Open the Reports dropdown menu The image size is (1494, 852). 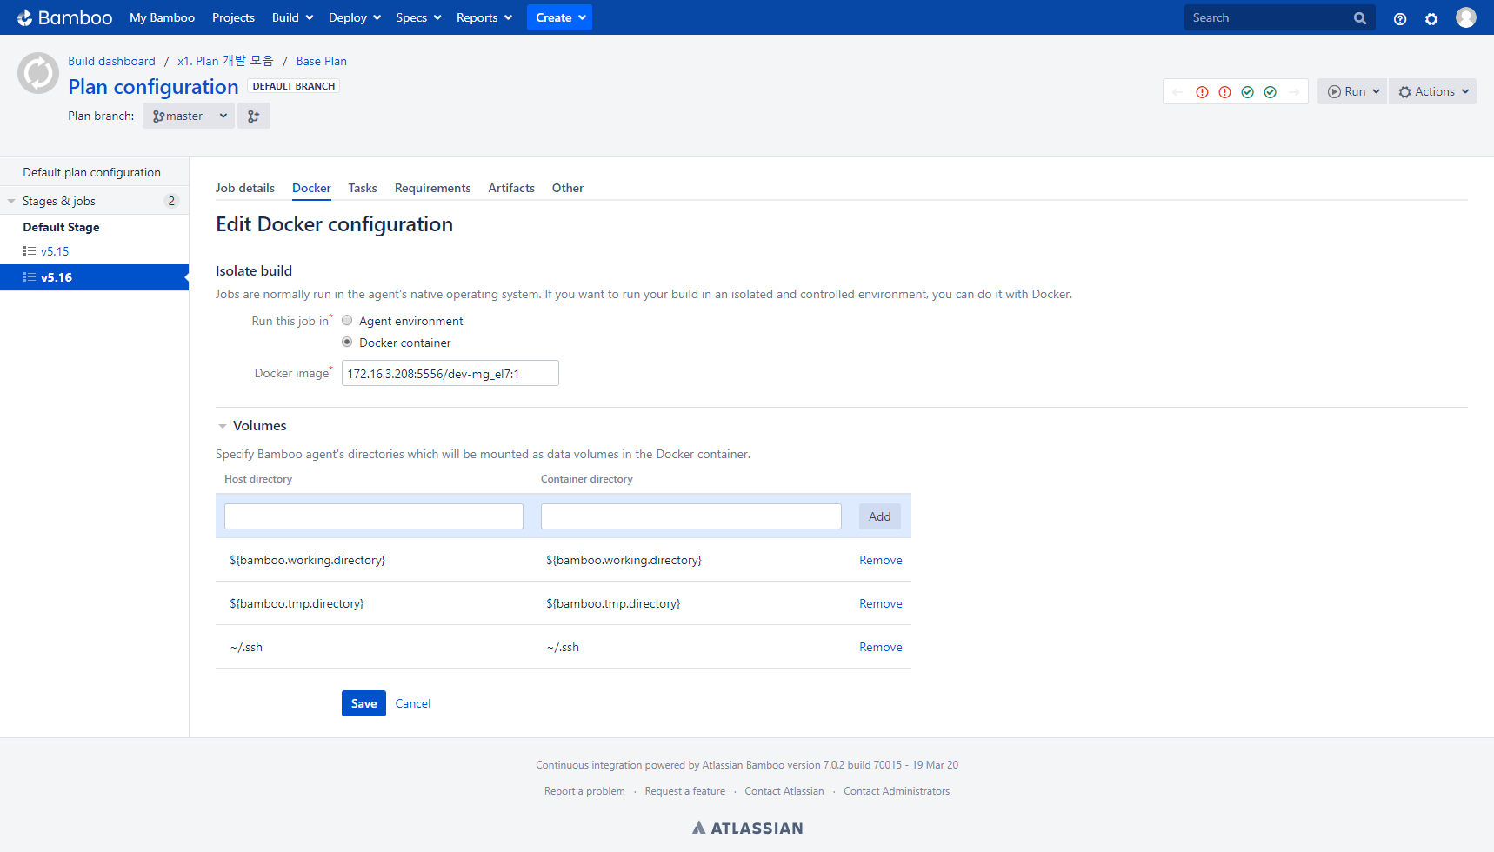[x=484, y=17]
